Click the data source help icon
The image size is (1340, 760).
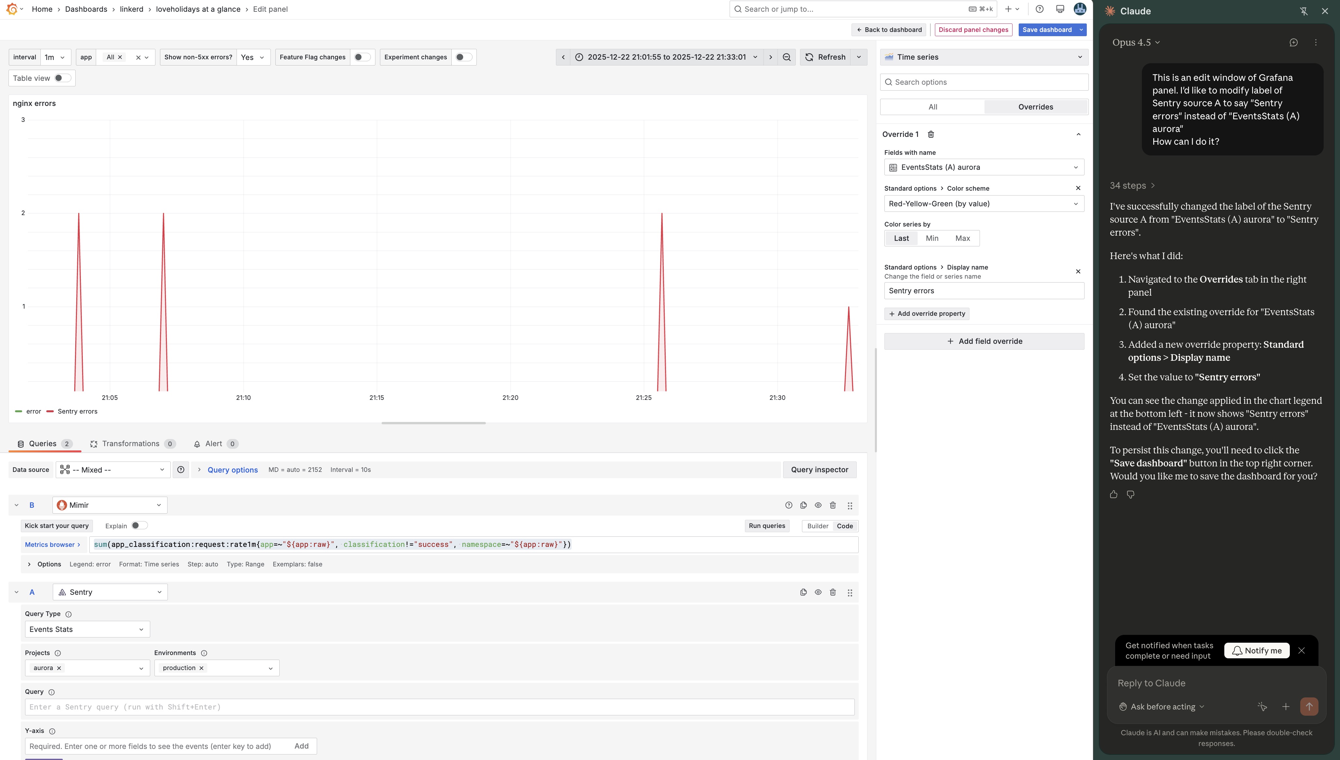click(181, 470)
